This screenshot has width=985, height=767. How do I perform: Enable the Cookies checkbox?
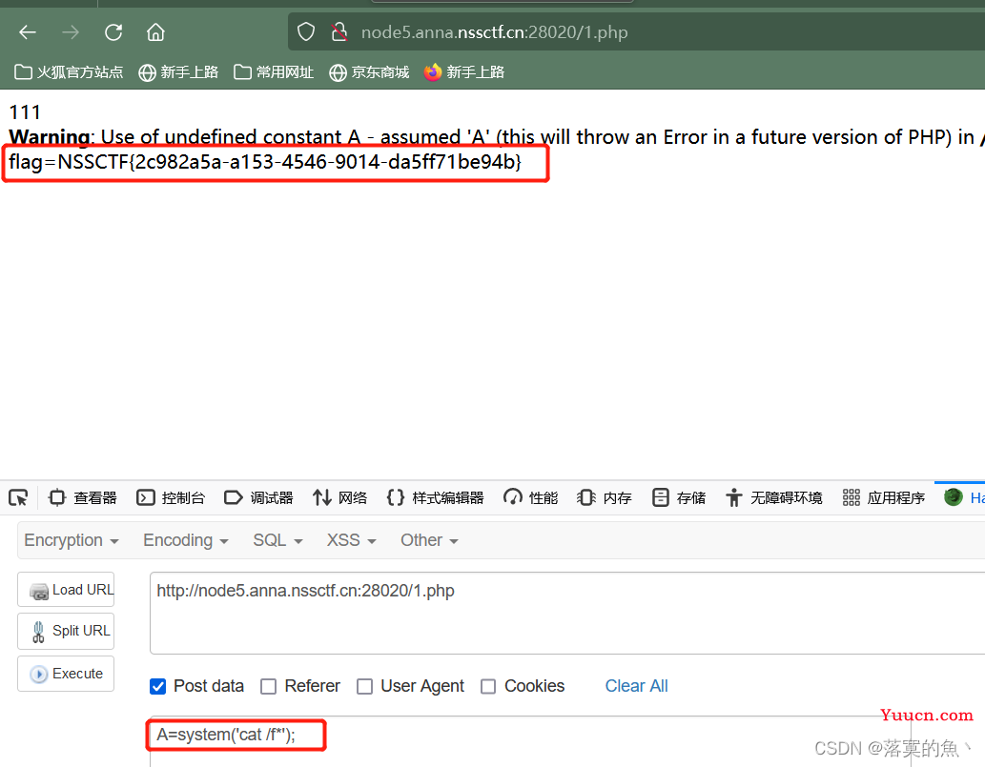point(488,687)
